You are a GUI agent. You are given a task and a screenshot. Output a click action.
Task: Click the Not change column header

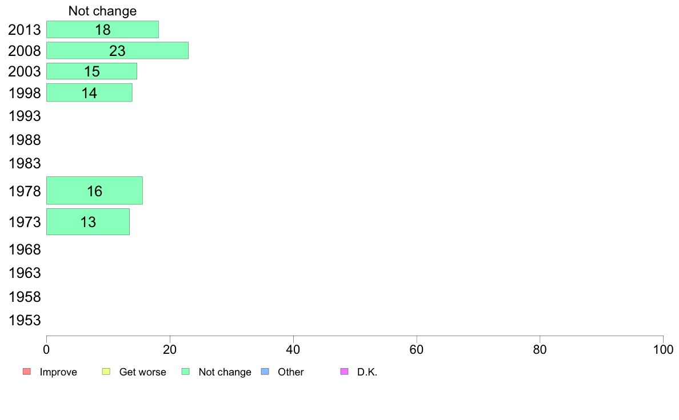tap(103, 11)
